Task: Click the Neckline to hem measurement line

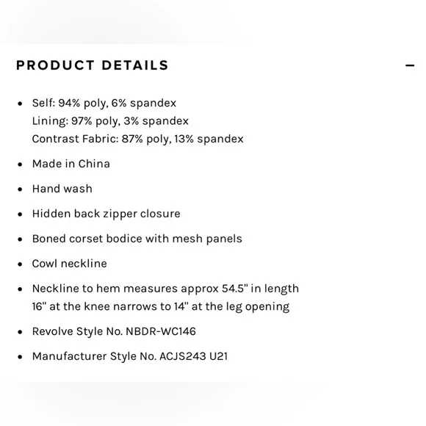Action: pos(165,289)
